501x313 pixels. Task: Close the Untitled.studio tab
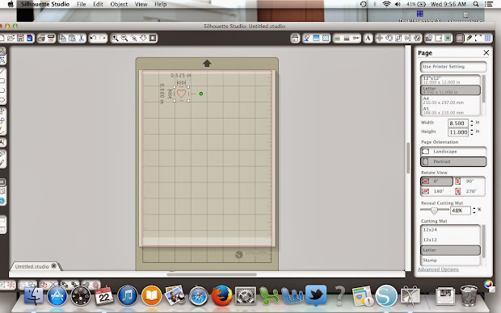pyautogui.click(x=54, y=265)
